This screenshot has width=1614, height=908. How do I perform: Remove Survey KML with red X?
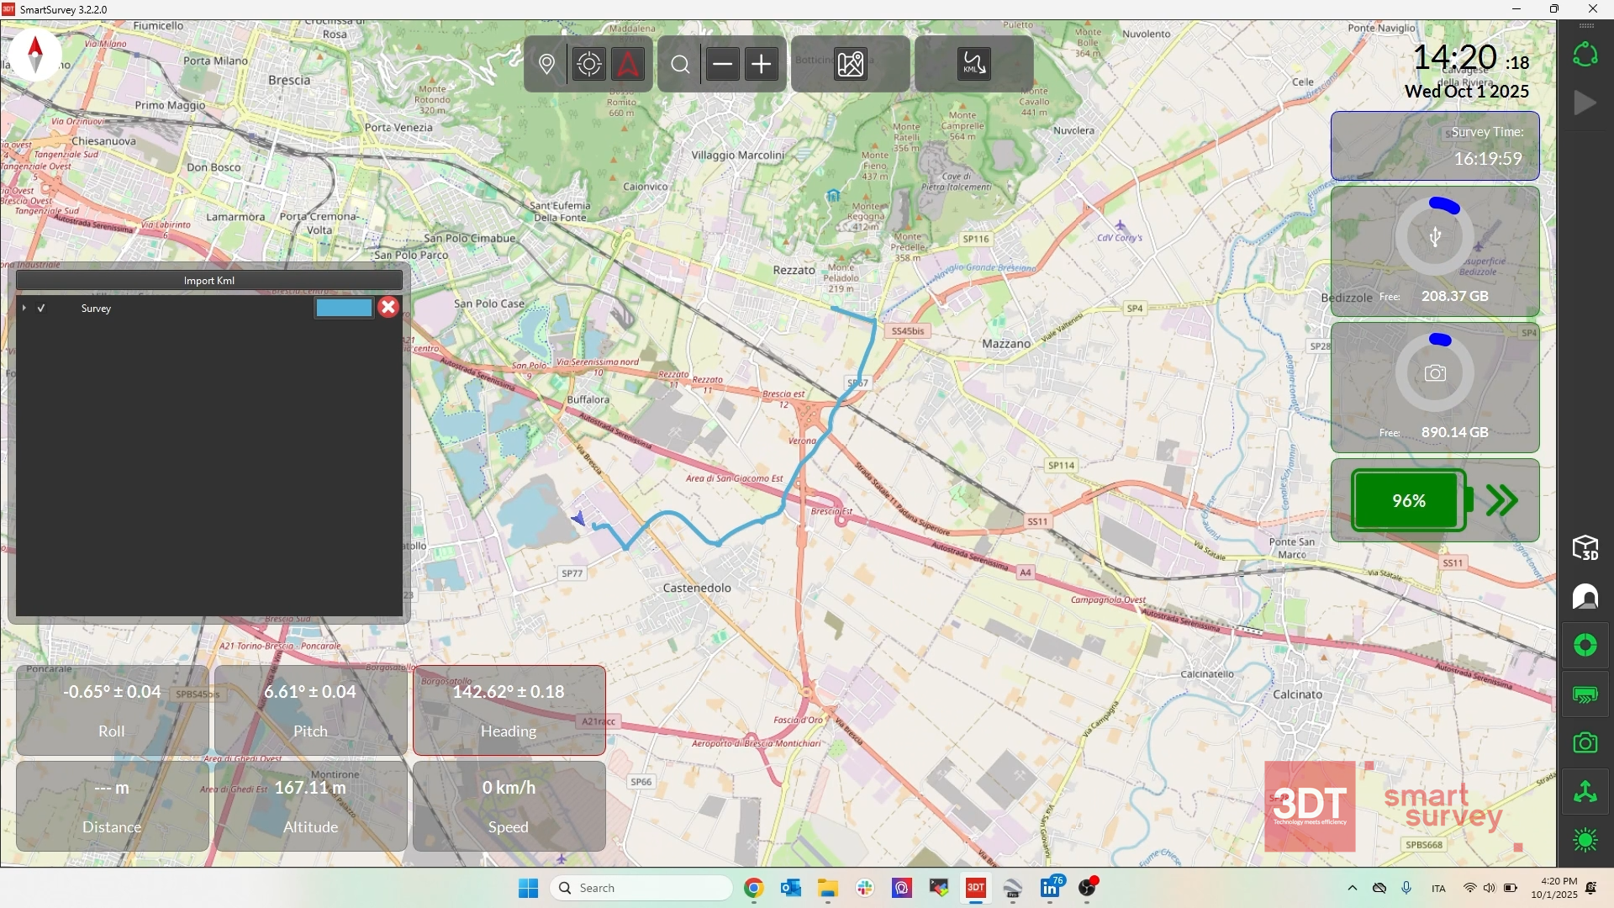(388, 308)
